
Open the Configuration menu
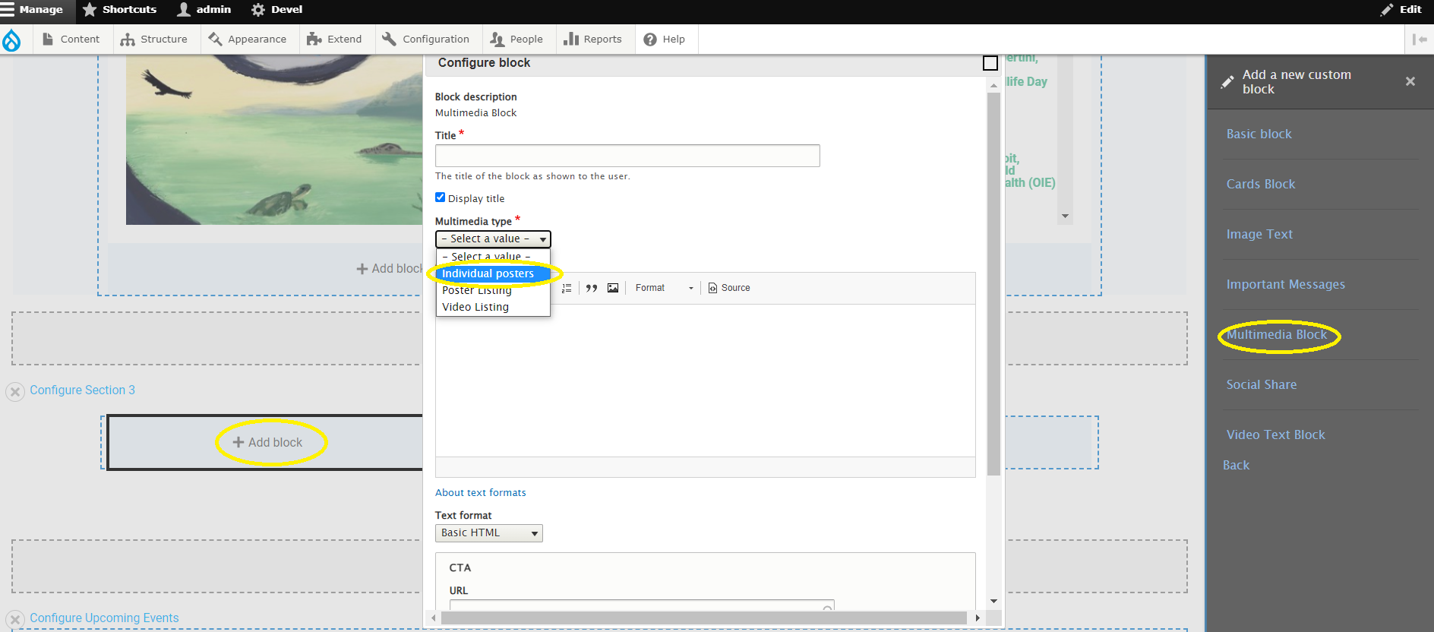(426, 39)
